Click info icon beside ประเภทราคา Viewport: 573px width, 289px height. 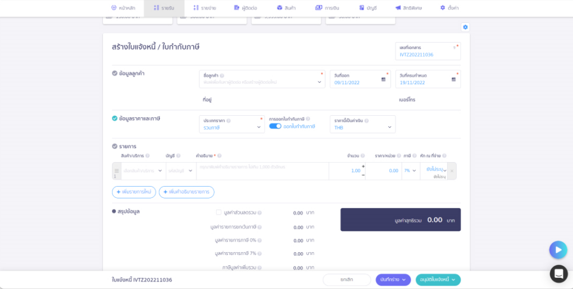pyautogui.click(x=228, y=121)
